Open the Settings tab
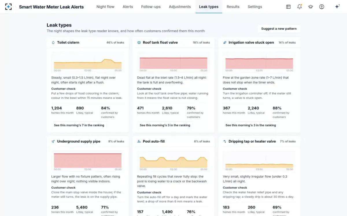Viewport: 347px width, 216px height. click(255, 7)
